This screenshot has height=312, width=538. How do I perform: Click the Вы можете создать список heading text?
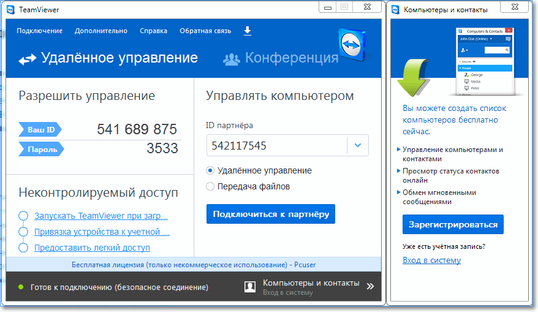pyautogui.click(x=454, y=120)
